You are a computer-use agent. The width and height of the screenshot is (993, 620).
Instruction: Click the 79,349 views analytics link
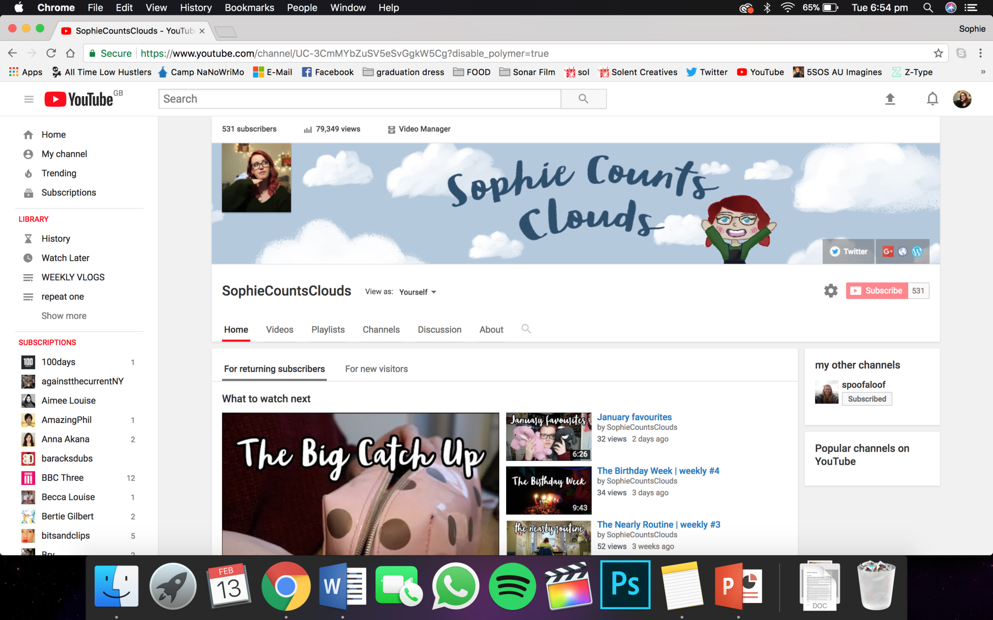(332, 129)
